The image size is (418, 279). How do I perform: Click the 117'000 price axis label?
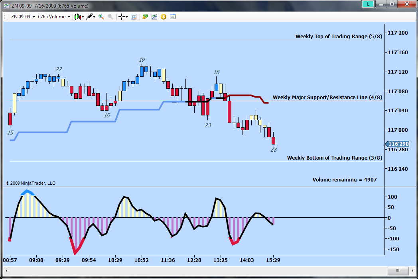click(x=398, y=130)
